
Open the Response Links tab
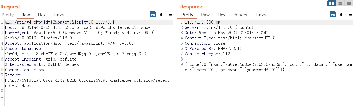tap(261, 15)
